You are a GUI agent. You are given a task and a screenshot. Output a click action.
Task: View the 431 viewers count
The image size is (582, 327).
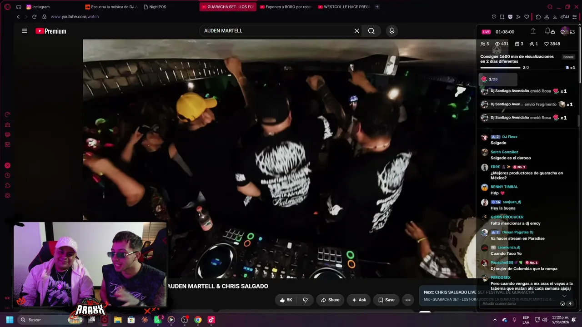tap(502, 44)
